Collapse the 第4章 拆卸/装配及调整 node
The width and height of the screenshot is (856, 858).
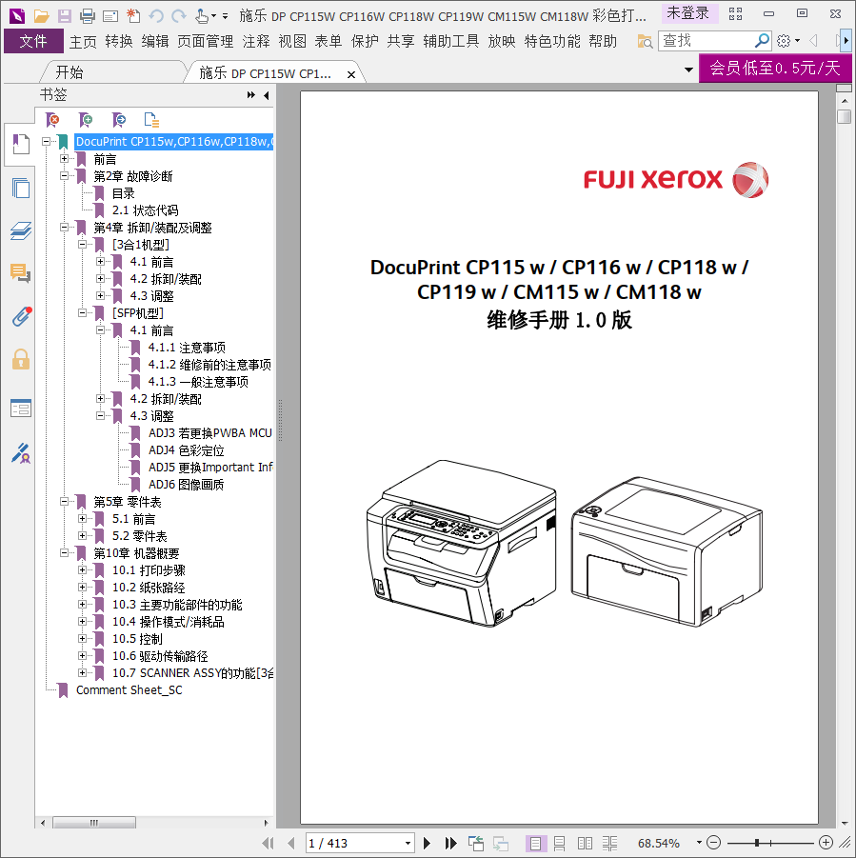[x=64, y=227]
